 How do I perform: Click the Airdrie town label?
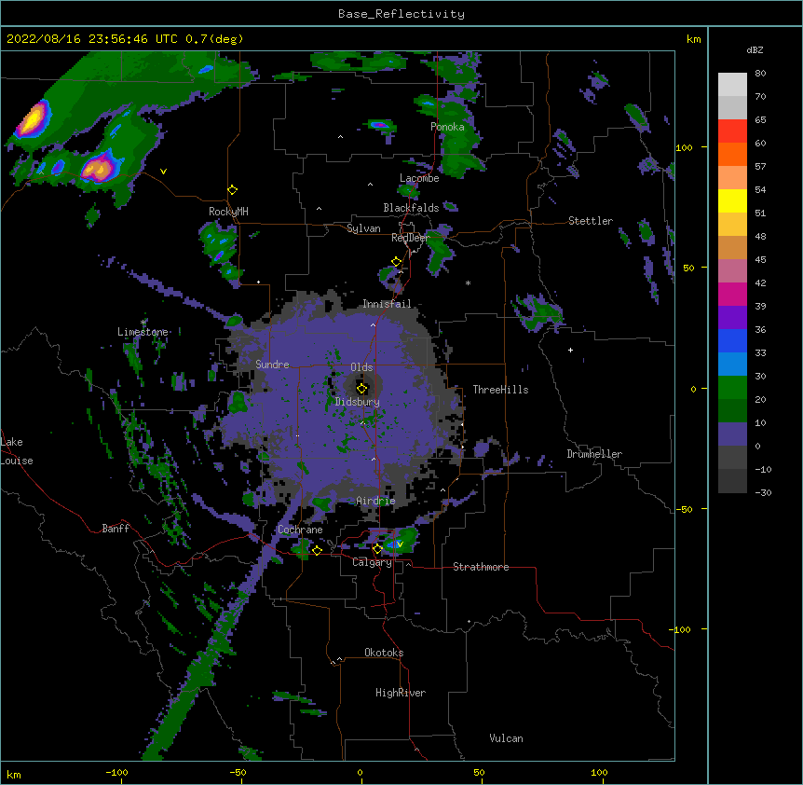[x=376, y=501]
